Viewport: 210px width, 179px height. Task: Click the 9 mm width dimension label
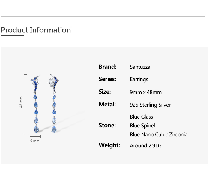pyautogui.click(x=35, y=141)
